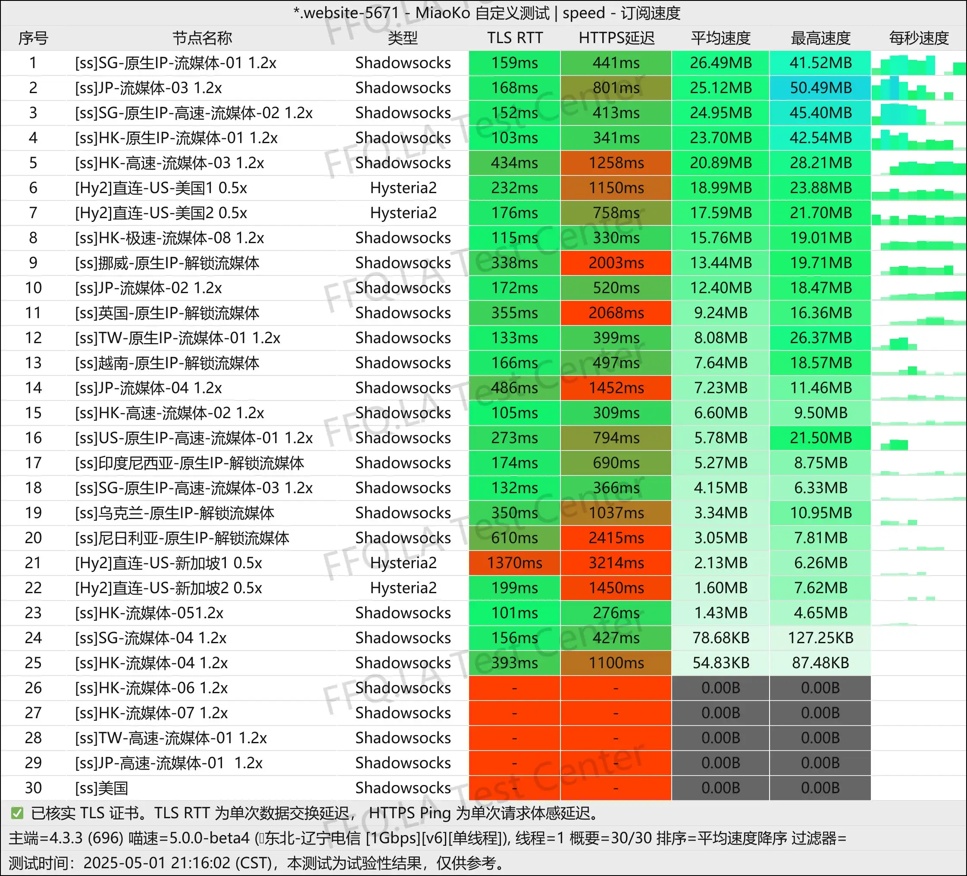Image resolution: width=967 pixels, height=876 pixels.
Task: Click the HTTPS延迟 column header
Action: click(x=617, y=38)
